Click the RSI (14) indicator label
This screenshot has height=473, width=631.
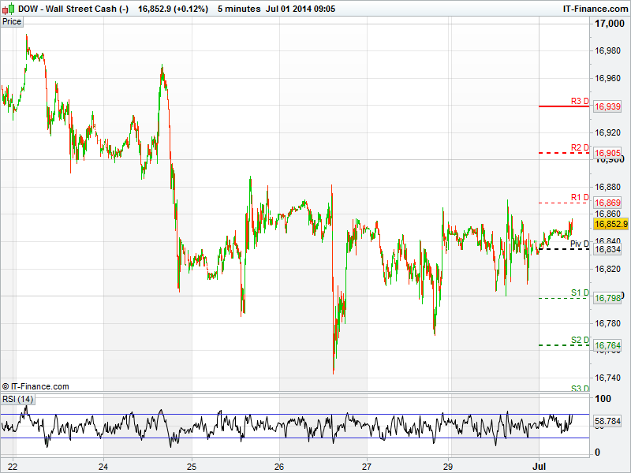coord(19,399)
